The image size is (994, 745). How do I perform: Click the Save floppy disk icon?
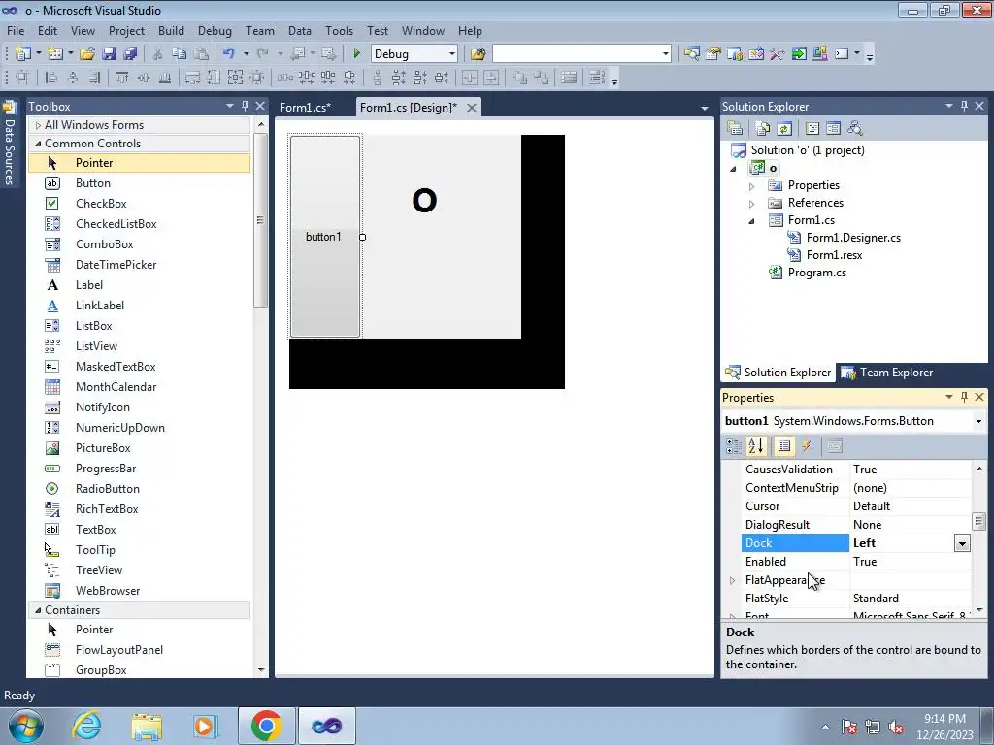coord(109,54)
